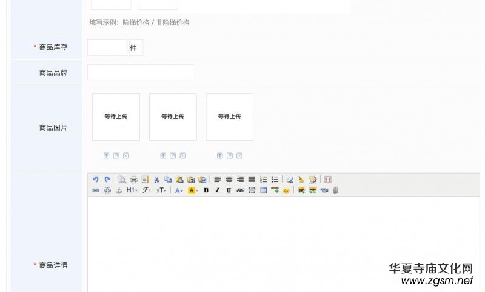Click the paperclip attachment icon
The height and width of the screenshot is (292, 485).
(x=335, y=190)
